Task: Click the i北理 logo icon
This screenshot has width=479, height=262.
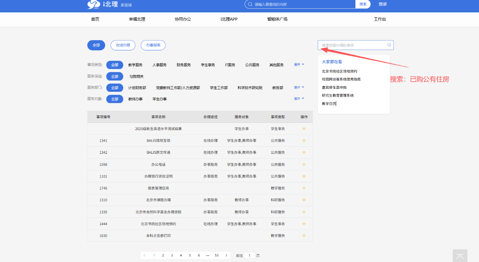Action: (x=94, y=5)
